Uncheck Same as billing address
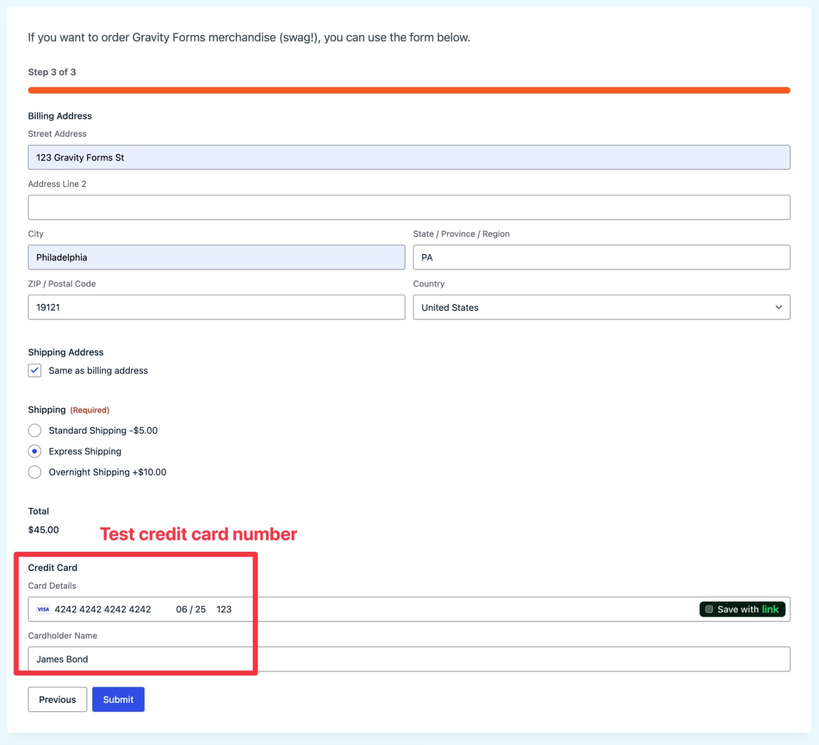Screen dimensions: 819x745 pyautogui.click(x=34, y=370)
